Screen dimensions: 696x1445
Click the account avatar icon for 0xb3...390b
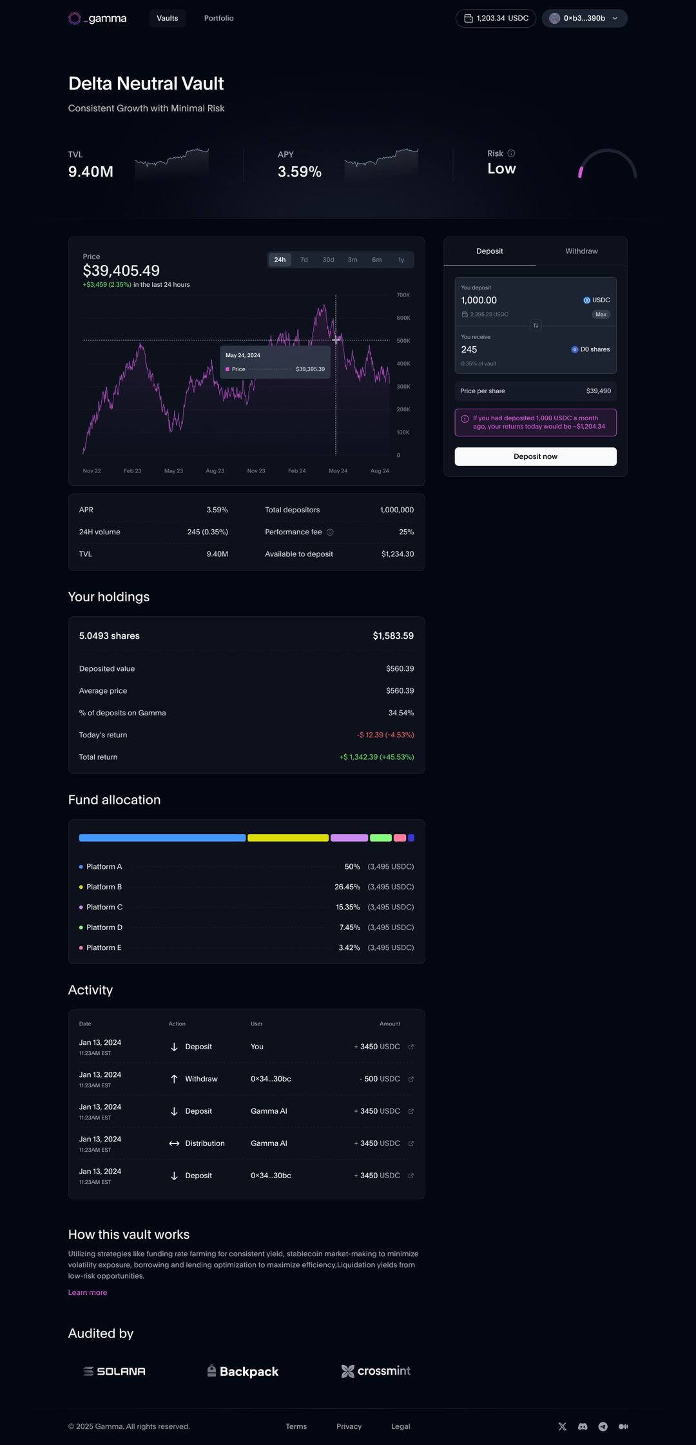click(554, 18)
